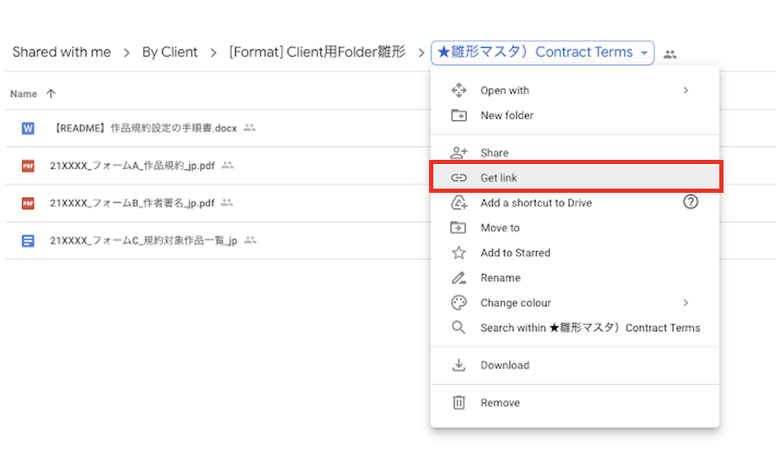This screenshot has width=776, height=472.
Task: Click the New folder icon
Action: coord(459,115)
